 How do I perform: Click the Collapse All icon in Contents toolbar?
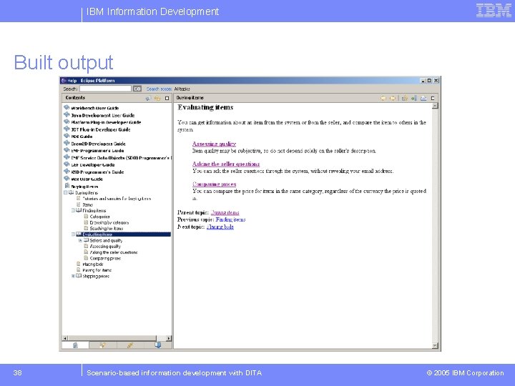pyautogui.click(x=157, y=98)
